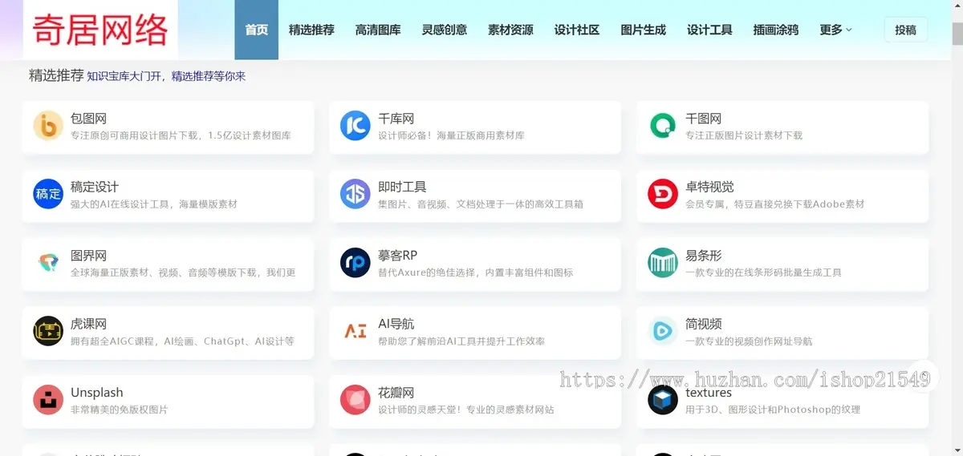Open the 虎课网 logo icon
Screen dimensions: 963x456
tap(48, 331)
